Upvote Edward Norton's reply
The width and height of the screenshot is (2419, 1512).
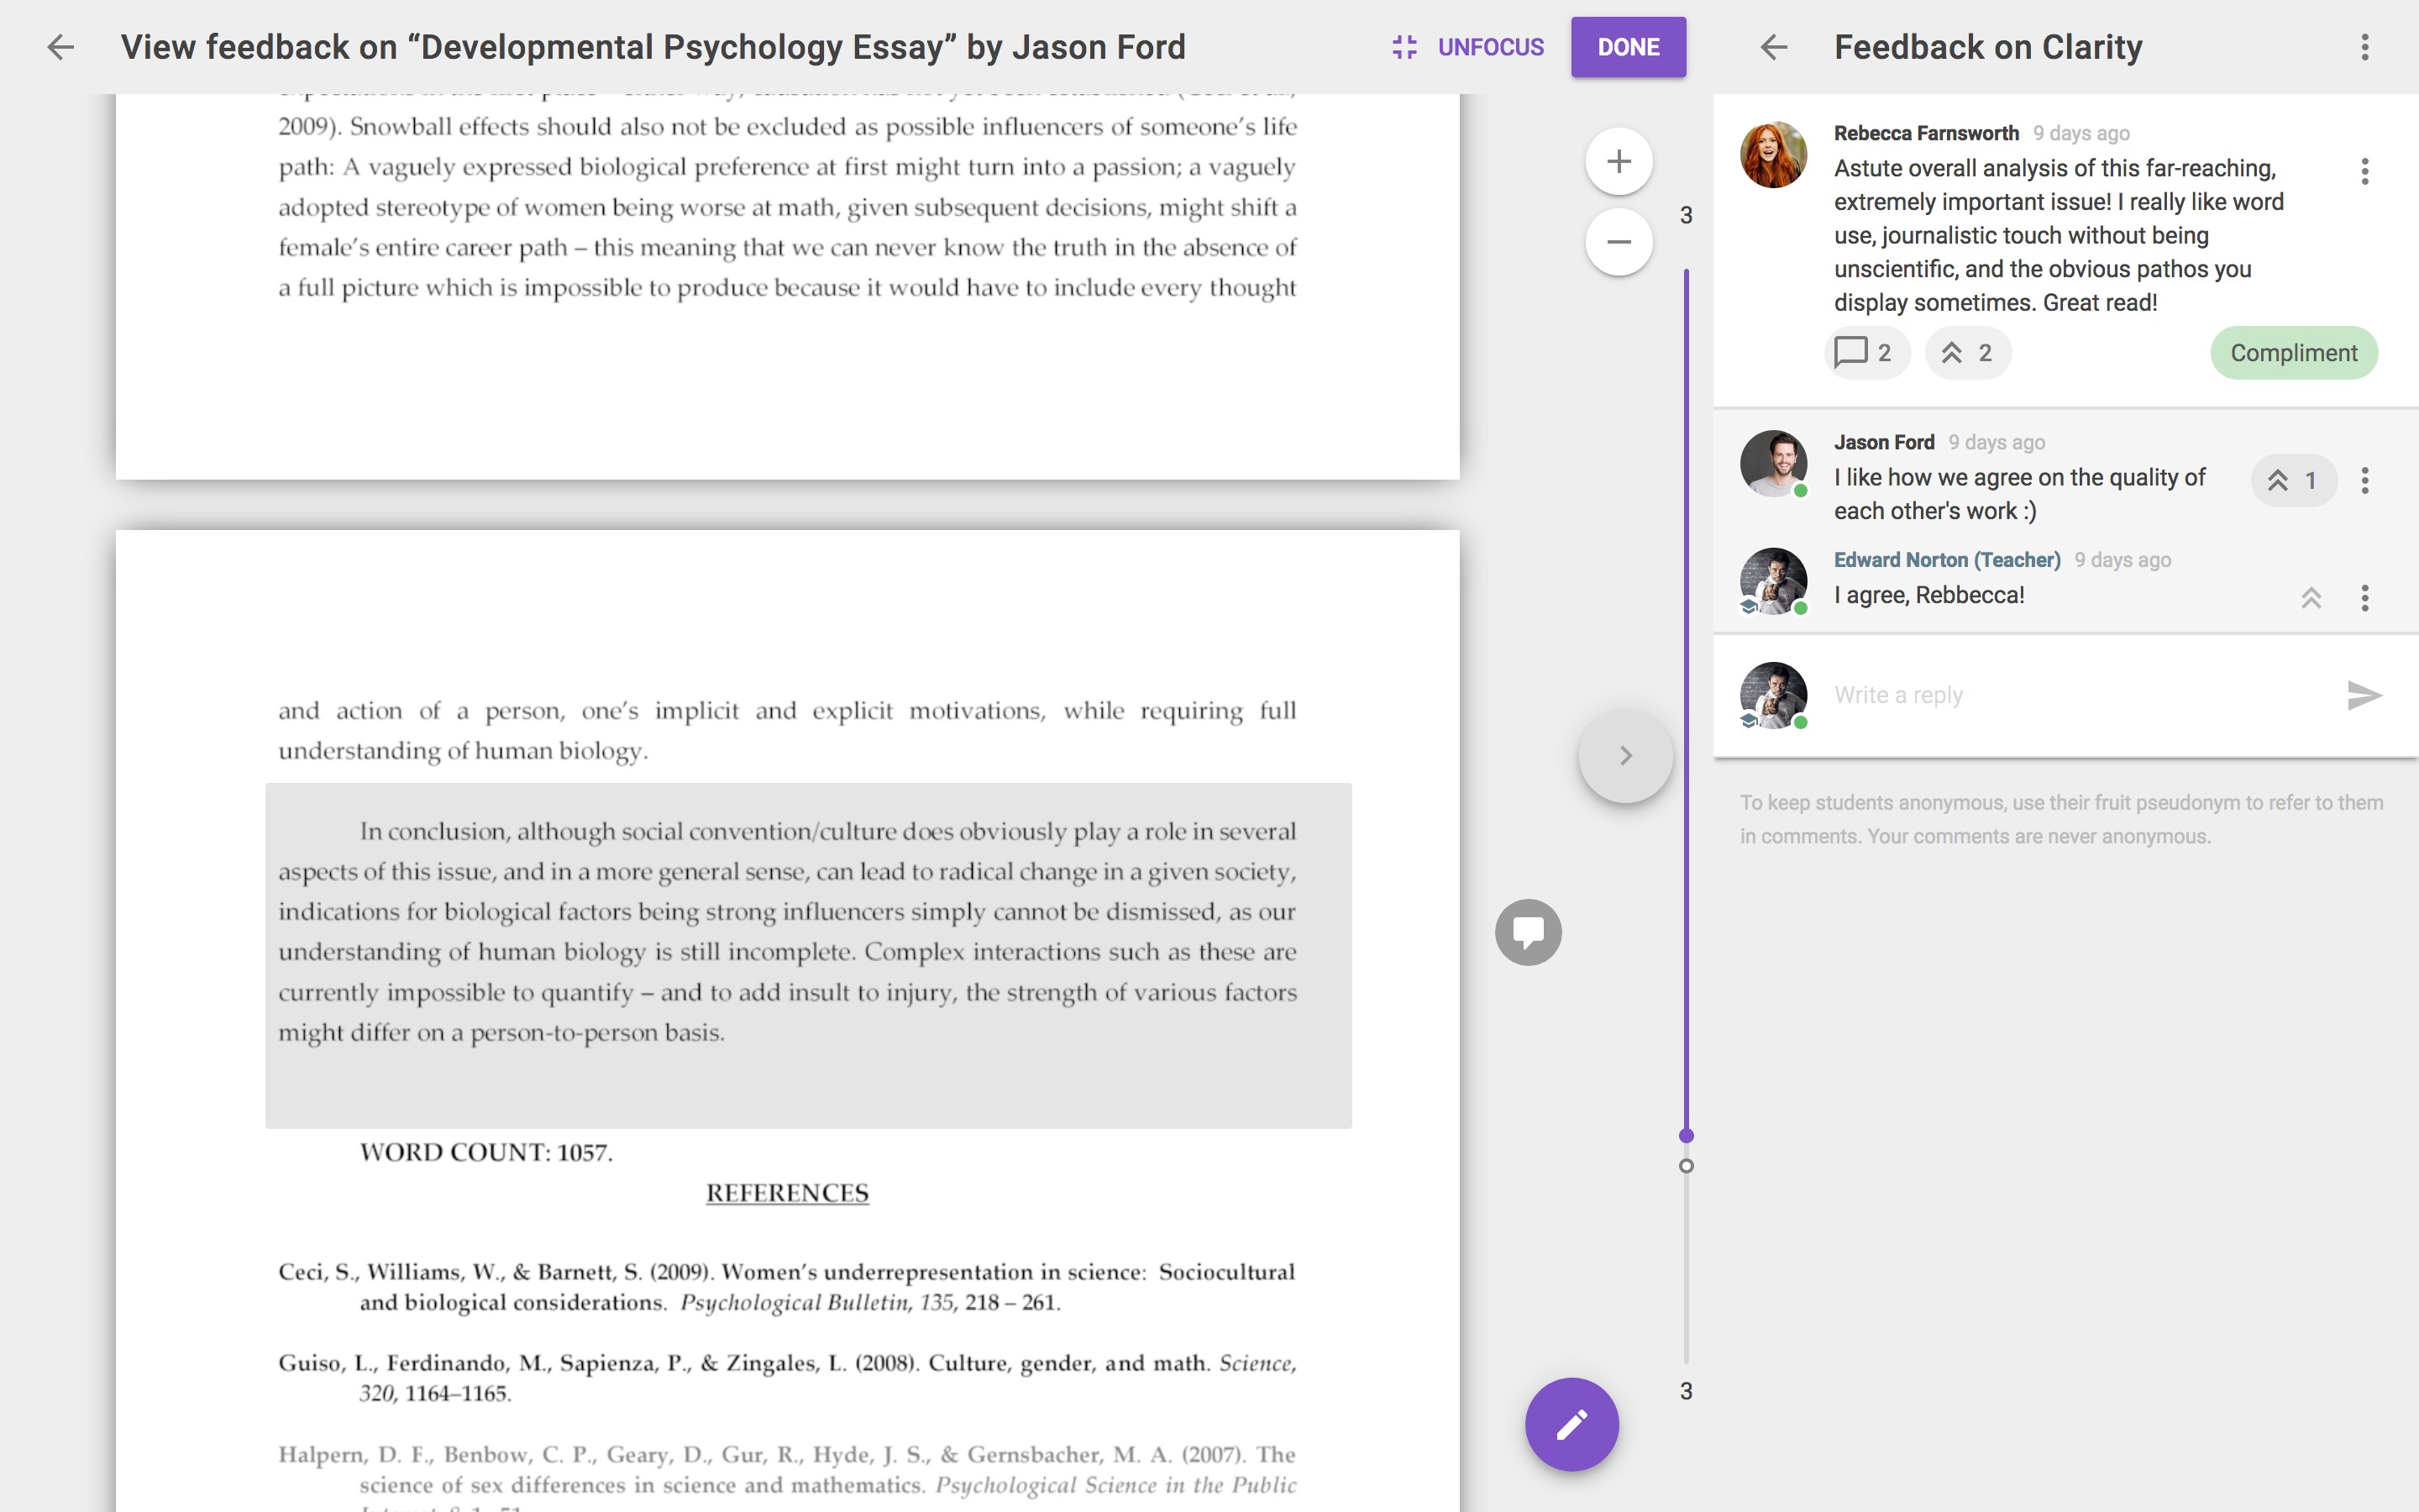coord(2310,598)
